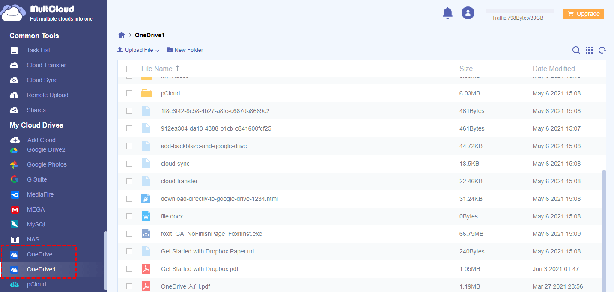Switch to grid view icon
Viewport: 614px width, 292px height.
589,50
